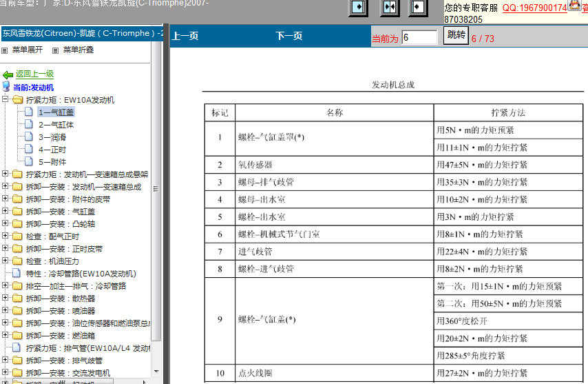Image resolution: width=588 pixels, height=384 pixels.
Task: Open the QQ:1967900174 support link
Action: pos(534,8)
